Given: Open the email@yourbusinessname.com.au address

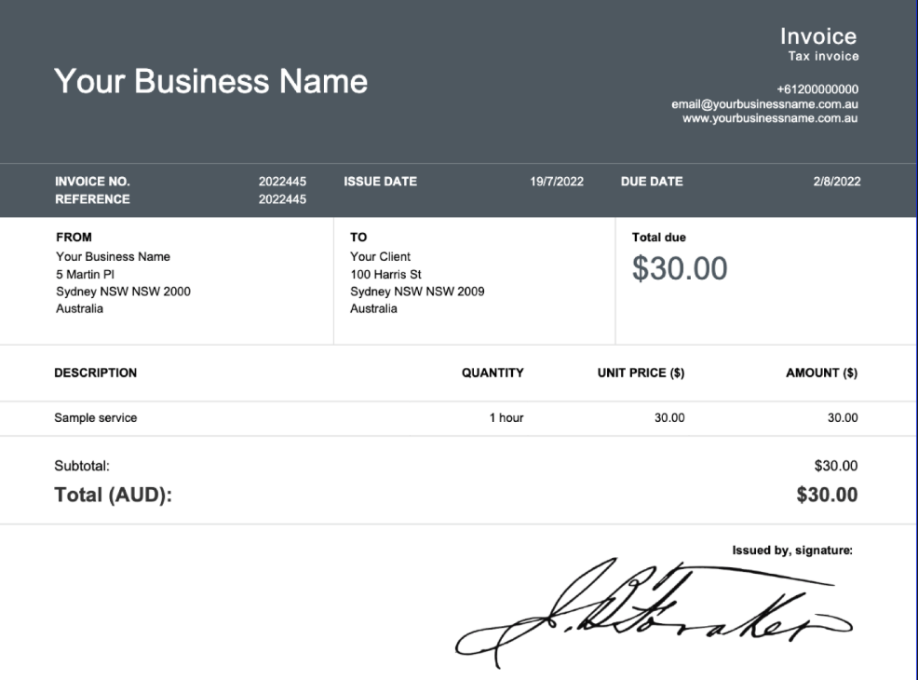Looking at the screenshot, I should pyautogui.click(x=764, y=104).
